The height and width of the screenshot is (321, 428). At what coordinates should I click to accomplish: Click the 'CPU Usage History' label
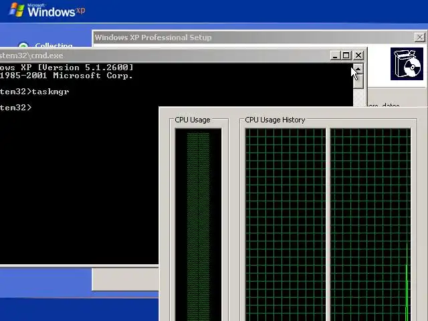[275, 120]
